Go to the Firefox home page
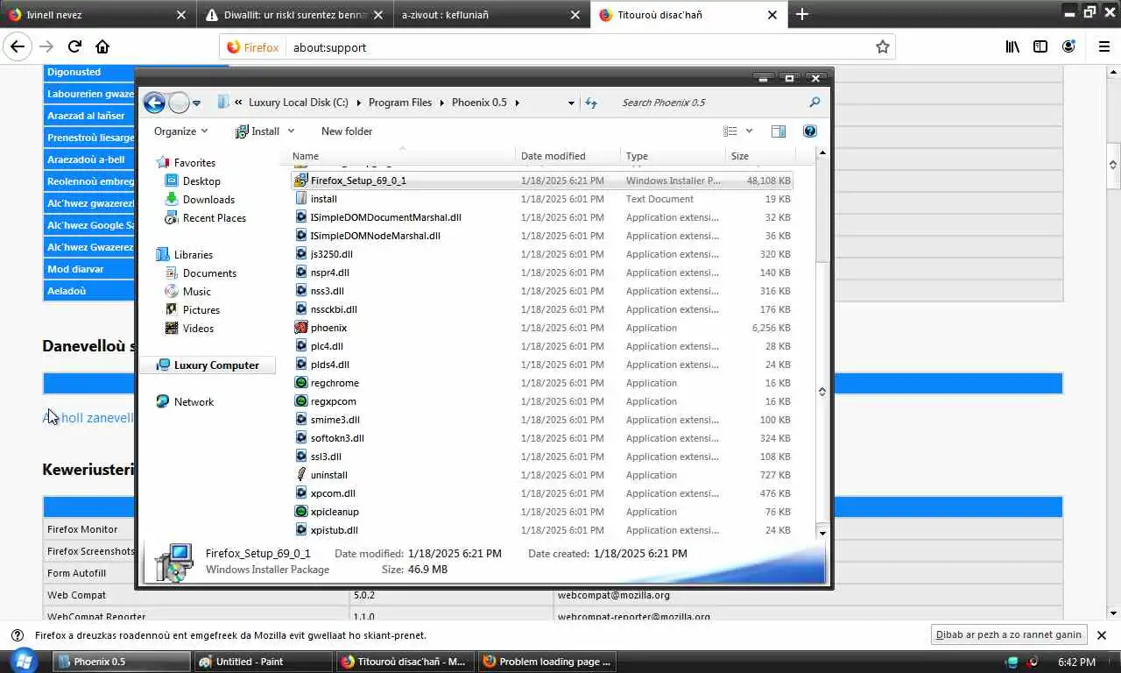Image resolution: width=1121 pixels, height=673 pixels. (x=102, y=47)
